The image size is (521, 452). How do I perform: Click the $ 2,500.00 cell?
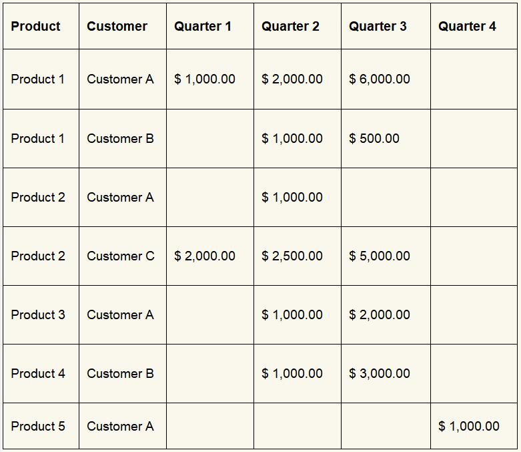(x=292, y=256)
